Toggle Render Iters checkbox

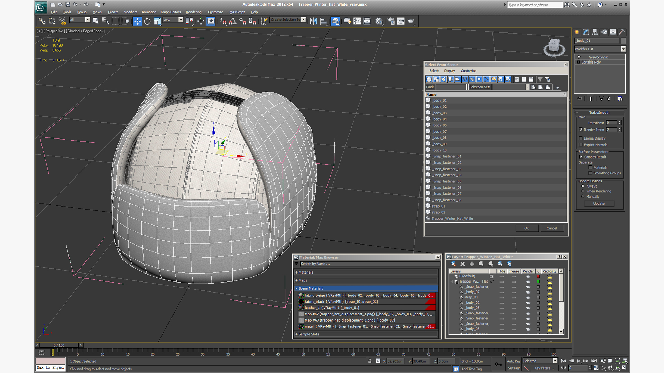coord(581,130)
